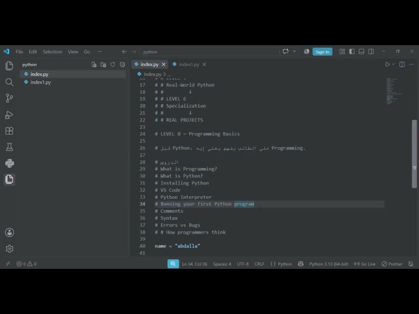Click index.py in the breadcrumb
419x314 pixels.
pyautogui.click(x=153, y=74)
